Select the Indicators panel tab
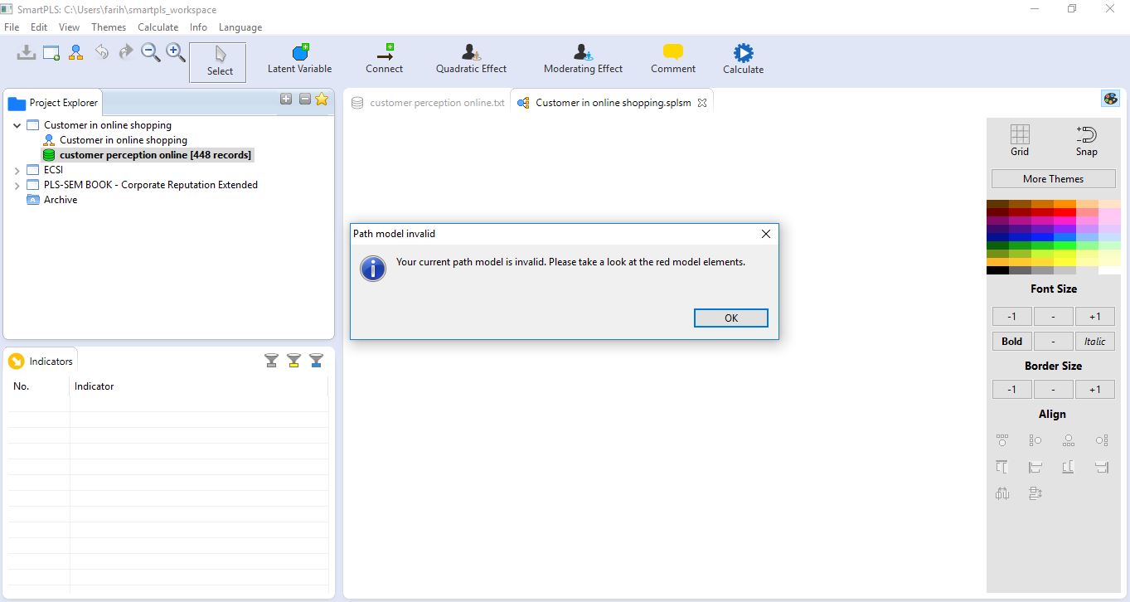This screenshot has height=602, width=1130. click(x=41, y=361)
